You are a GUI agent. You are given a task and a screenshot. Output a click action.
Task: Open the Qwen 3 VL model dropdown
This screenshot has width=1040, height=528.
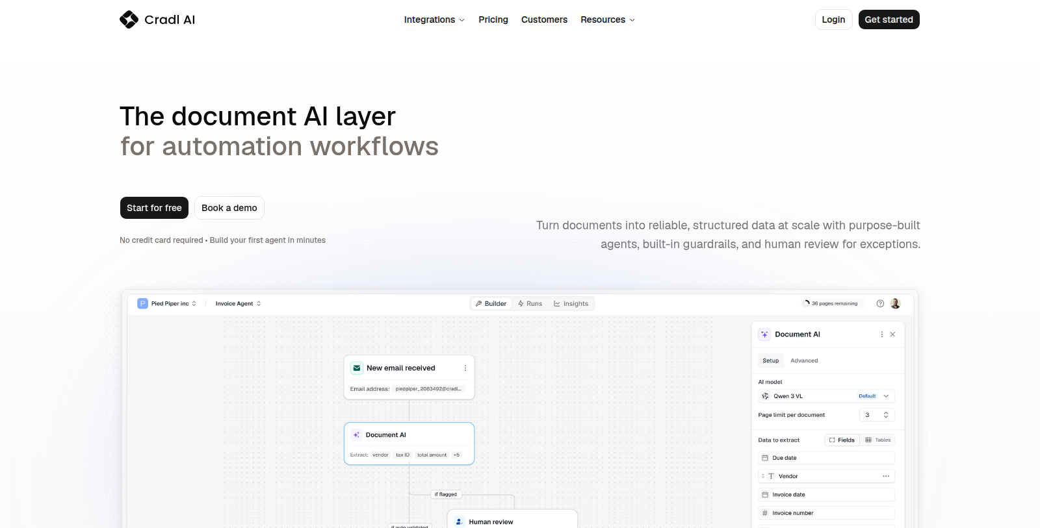click(826, 396)
